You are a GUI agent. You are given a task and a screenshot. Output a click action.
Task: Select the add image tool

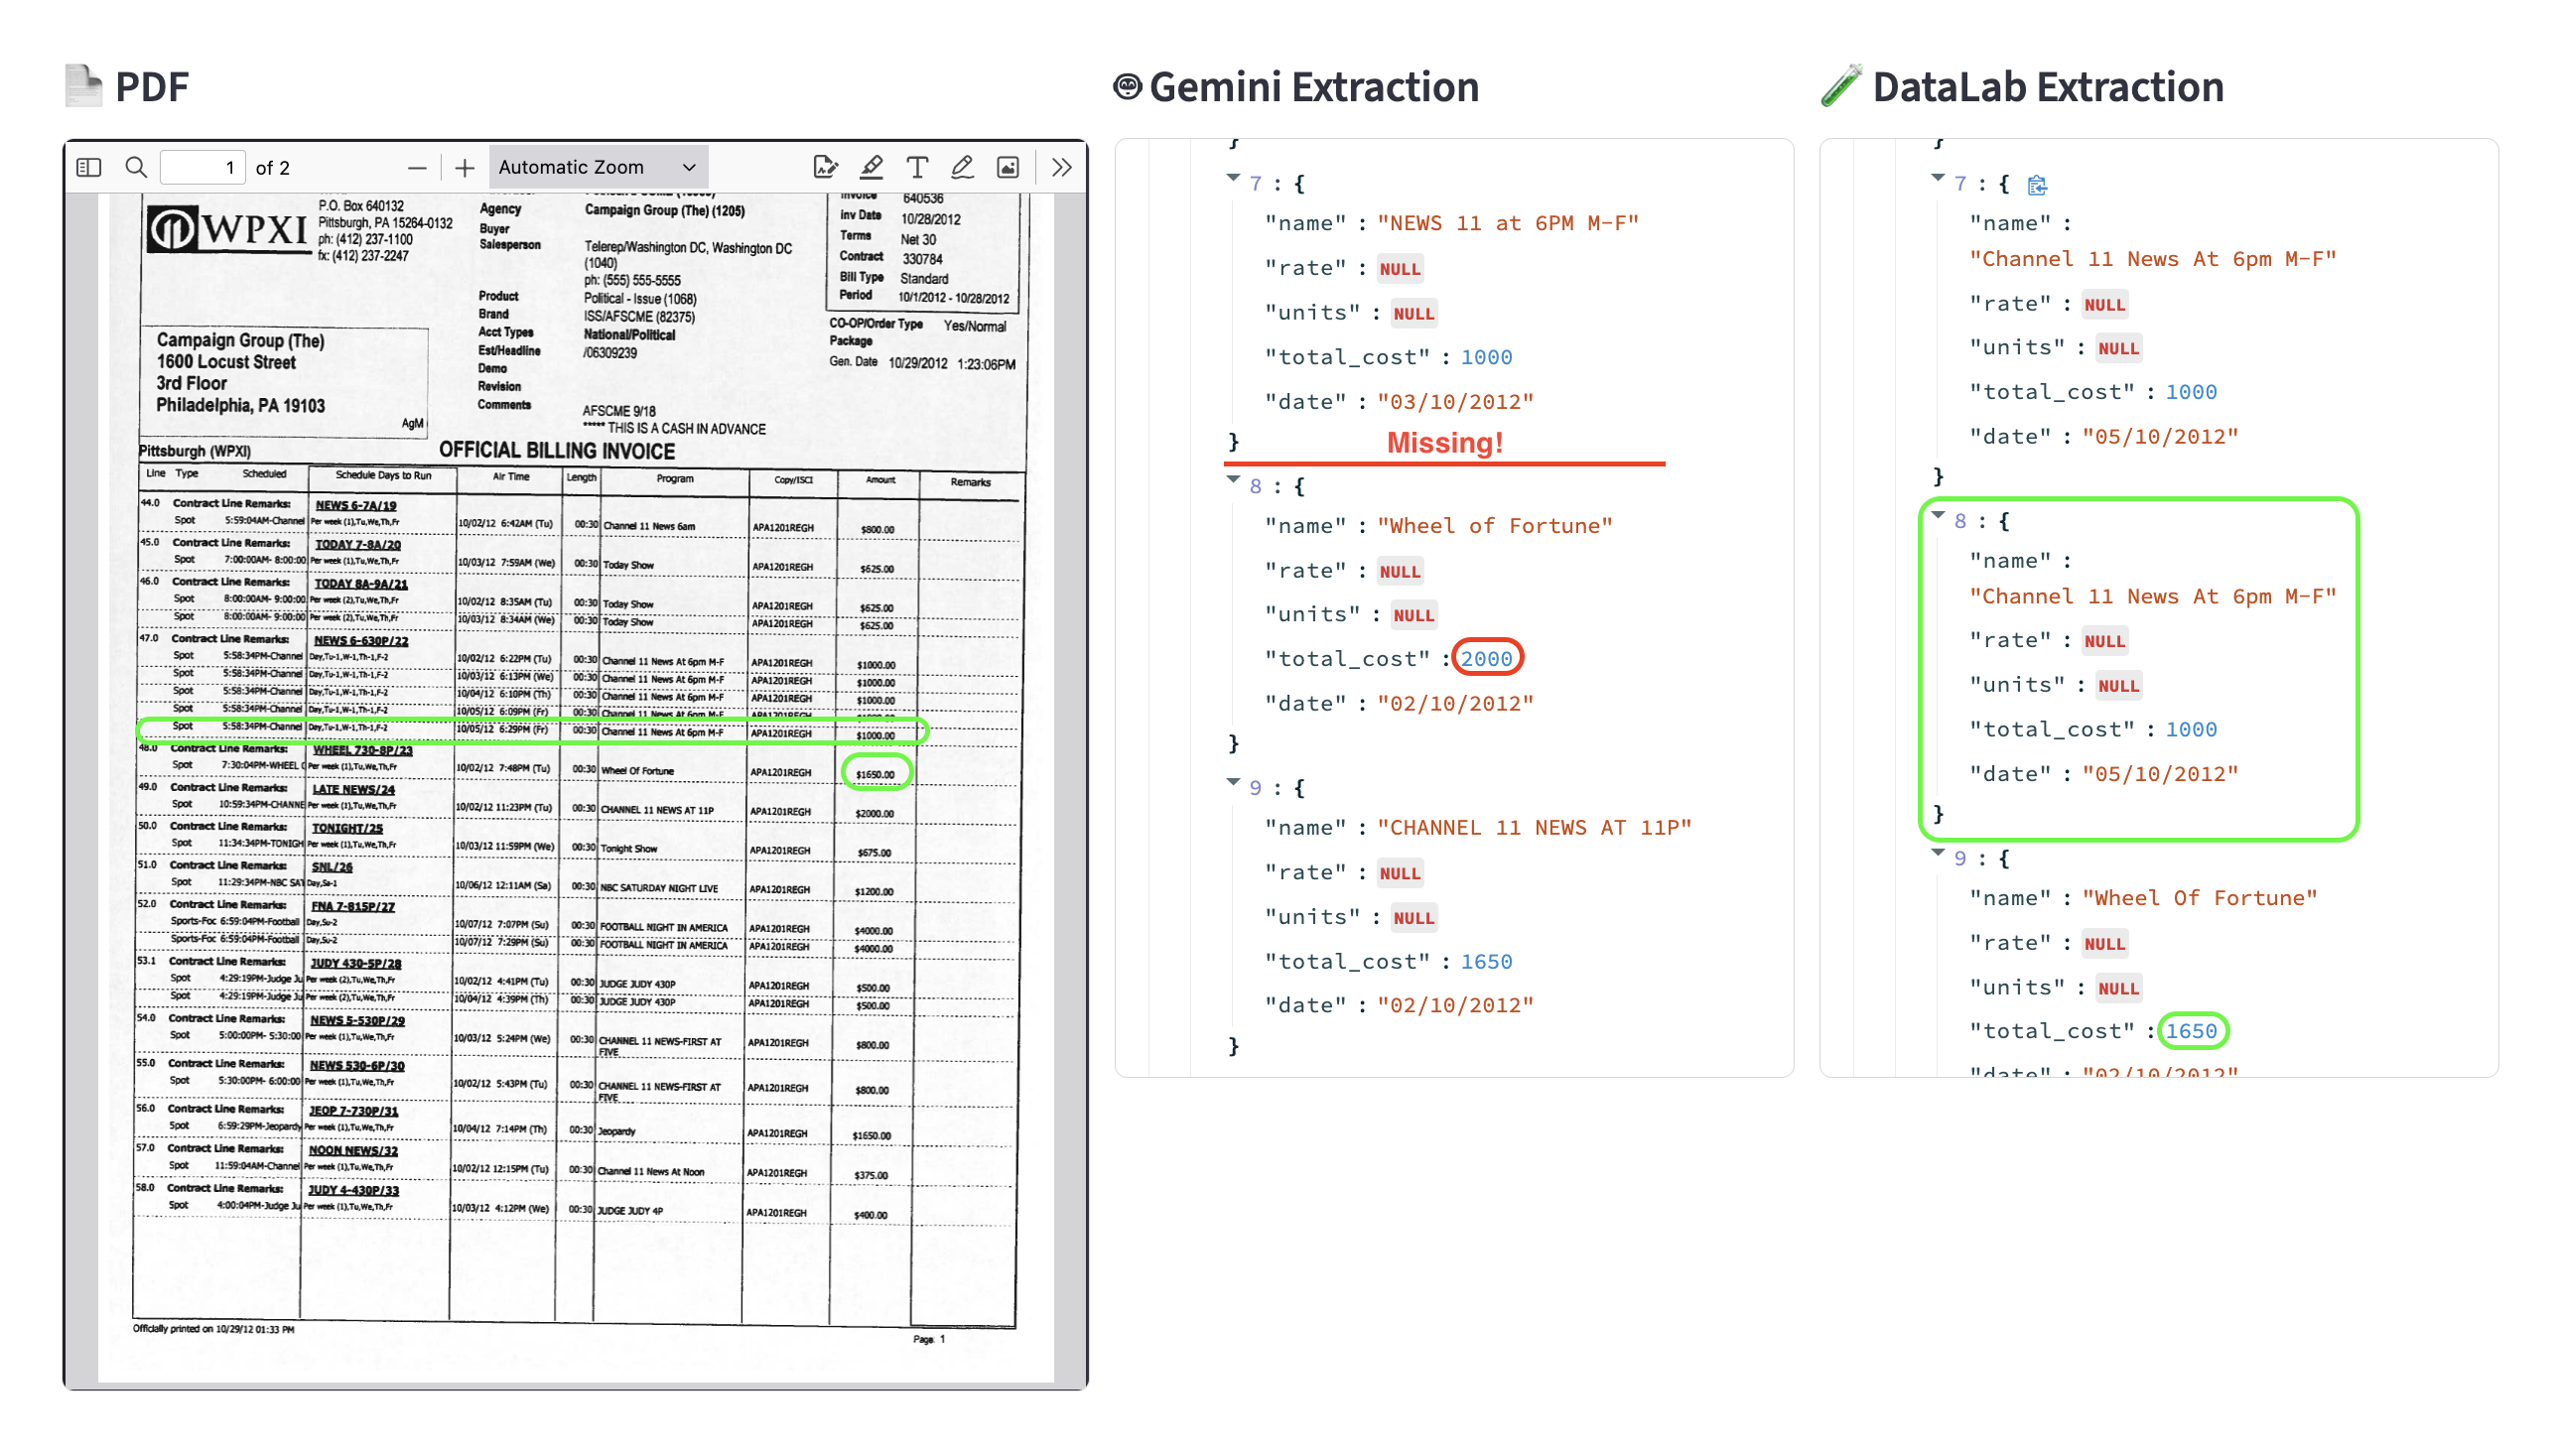1009,167
